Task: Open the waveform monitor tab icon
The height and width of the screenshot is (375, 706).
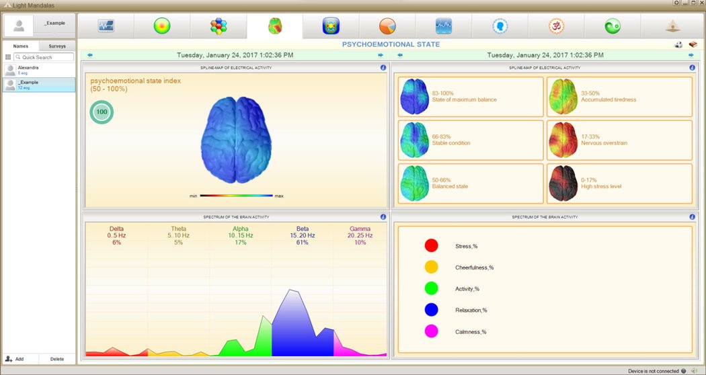Action: tap(106, 26)
